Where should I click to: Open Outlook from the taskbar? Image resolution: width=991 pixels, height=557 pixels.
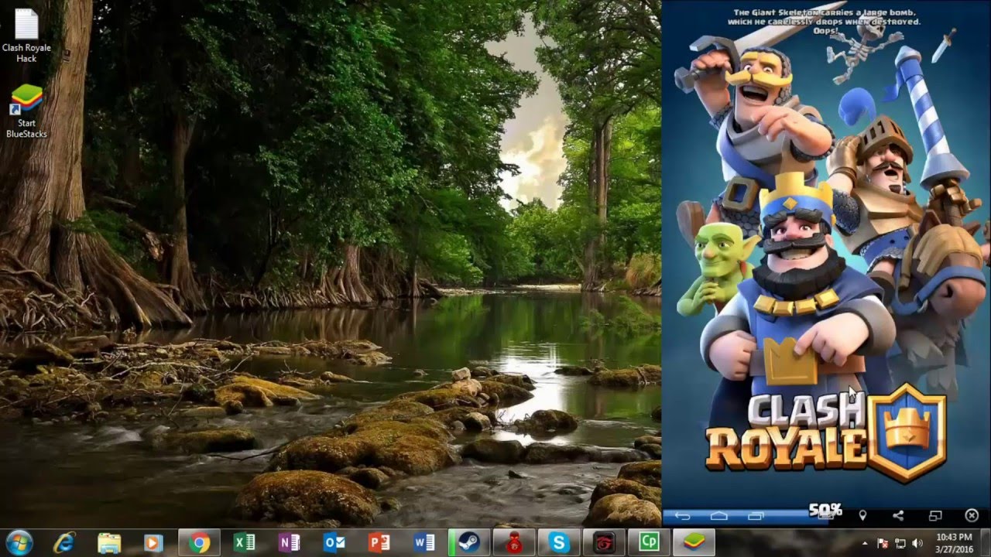click(334, 543)
